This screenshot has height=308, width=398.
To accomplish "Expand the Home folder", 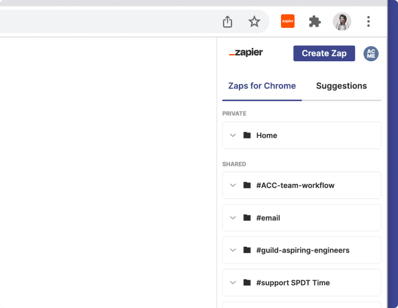I will (233, 135).
